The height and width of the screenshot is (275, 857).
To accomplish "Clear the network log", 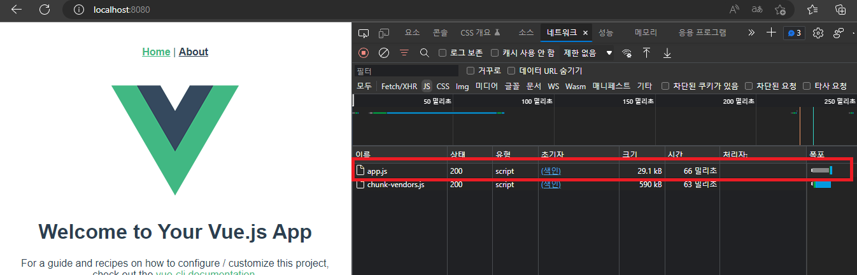I will coord(384,53).
